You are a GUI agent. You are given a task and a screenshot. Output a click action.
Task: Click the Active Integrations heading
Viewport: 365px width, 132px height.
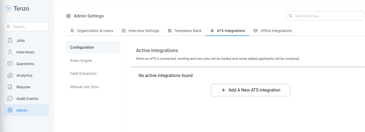157,50
